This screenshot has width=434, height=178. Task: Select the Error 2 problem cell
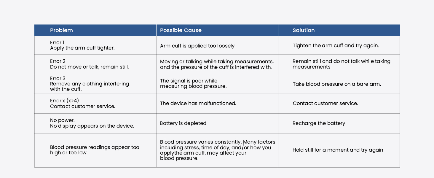click(95, 64)
